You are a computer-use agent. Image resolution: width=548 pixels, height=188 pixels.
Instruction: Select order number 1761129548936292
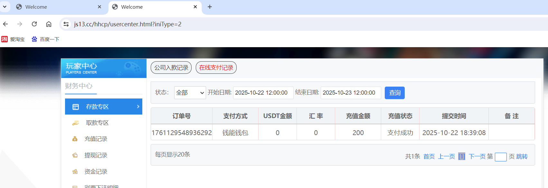pyautogui.click(x=182, y=132)
